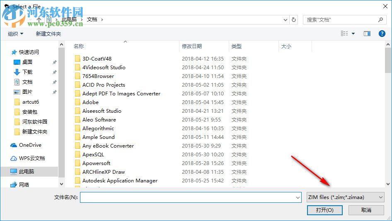The width and height of the screenshot is (392, 221).
Task: Close the Select a File dialog
Action: tap(385, 6)
